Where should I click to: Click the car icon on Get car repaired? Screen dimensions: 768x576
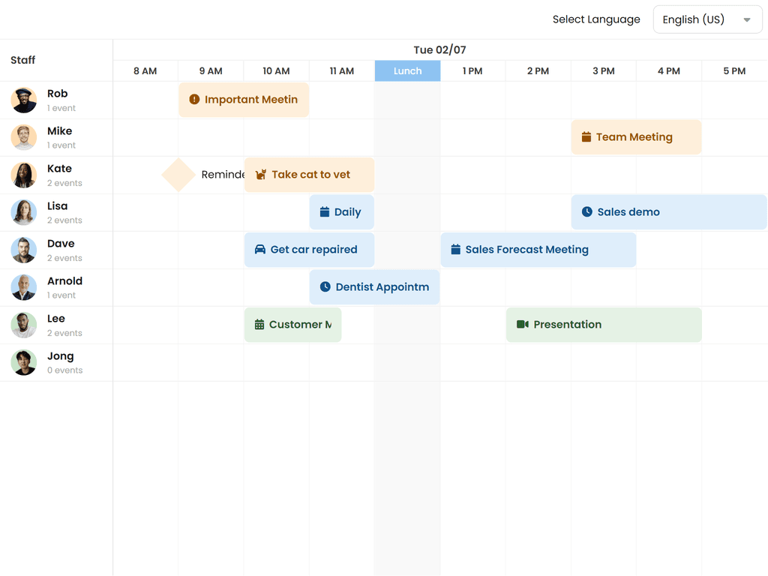pos(260,250)
